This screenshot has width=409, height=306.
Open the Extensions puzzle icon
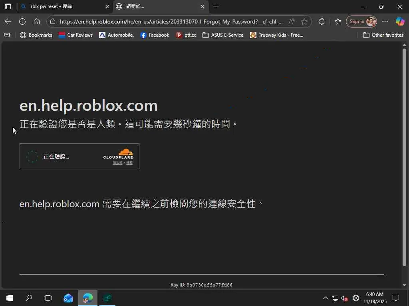322,22
